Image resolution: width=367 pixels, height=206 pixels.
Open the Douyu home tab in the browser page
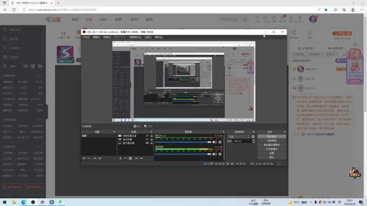pos(75,19)
